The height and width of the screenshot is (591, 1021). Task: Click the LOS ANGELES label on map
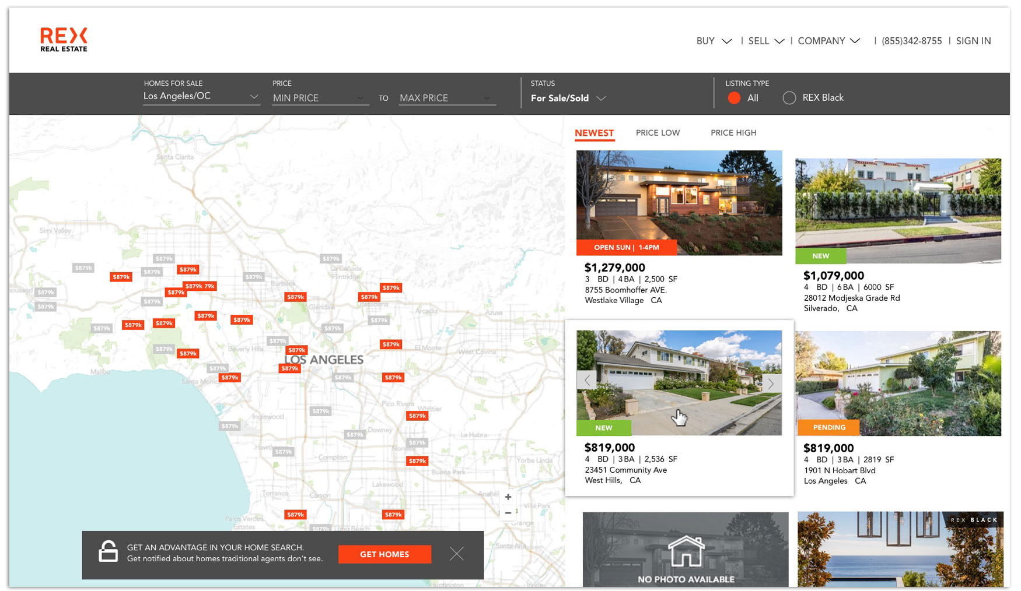click(x=324, y=360)
